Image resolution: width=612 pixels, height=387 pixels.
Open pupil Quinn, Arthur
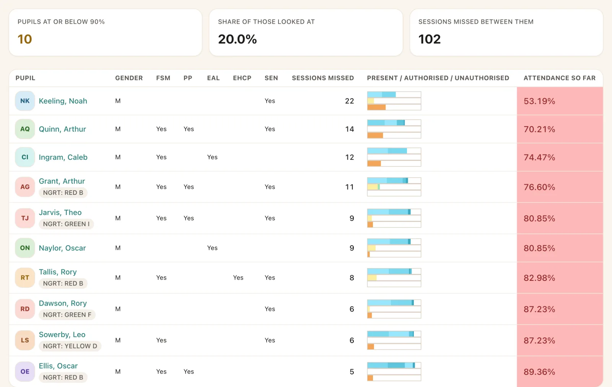point(62,129)
